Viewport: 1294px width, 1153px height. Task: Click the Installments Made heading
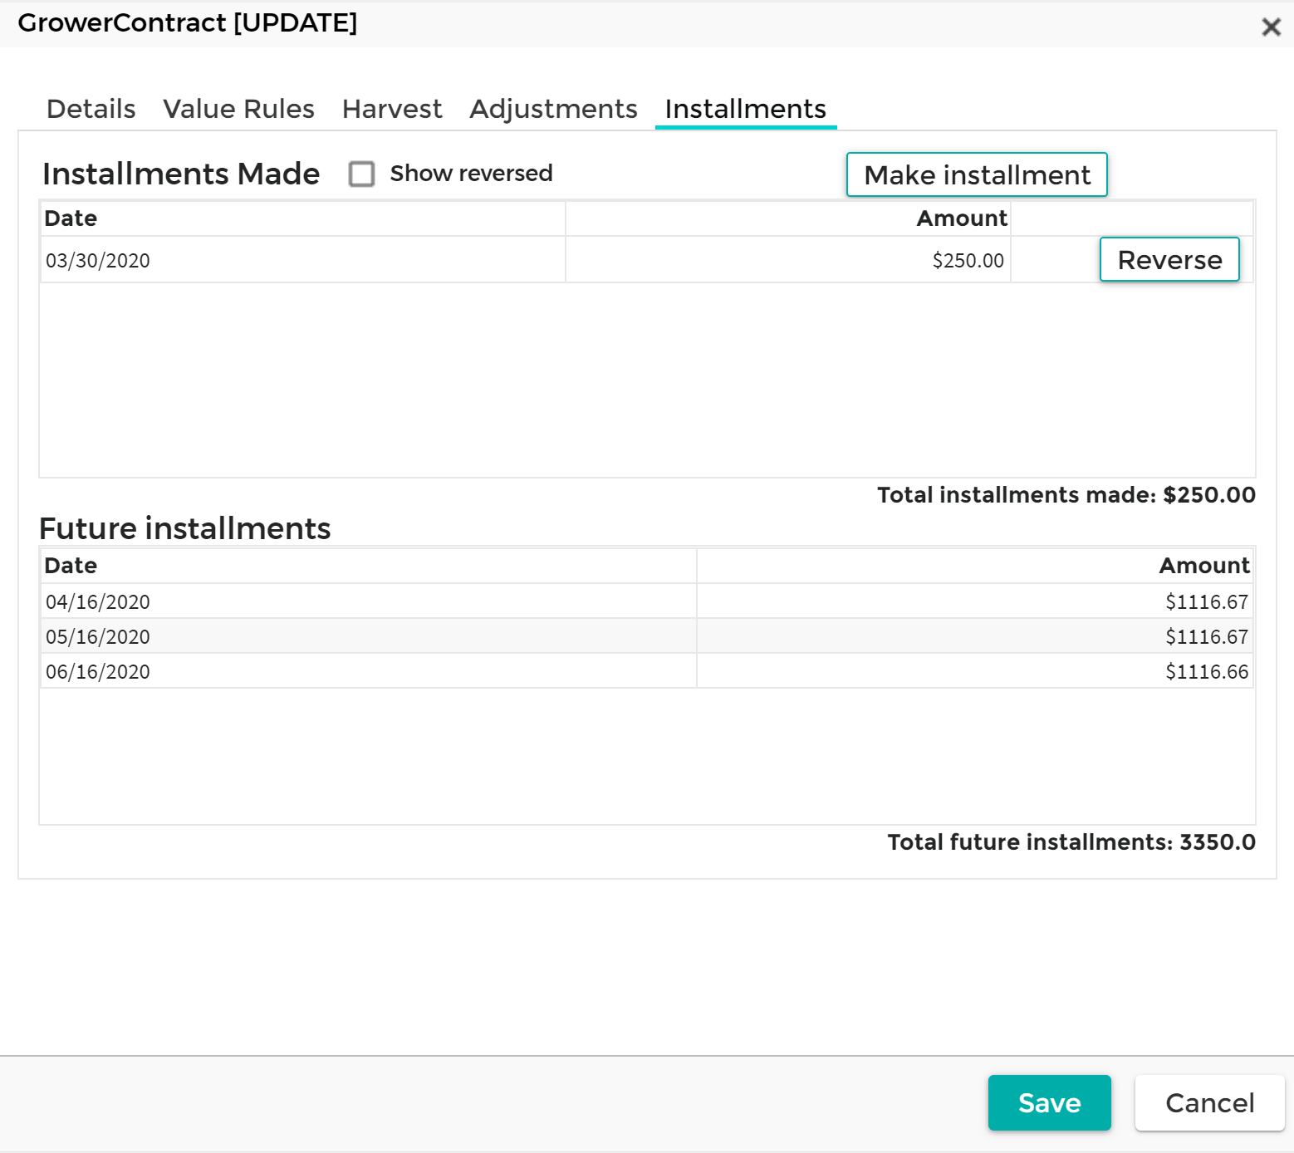[x=181, y=174]
